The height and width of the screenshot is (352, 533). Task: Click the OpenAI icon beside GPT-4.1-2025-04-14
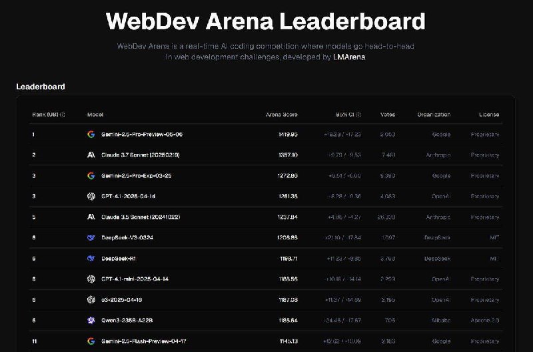pyautogui.click(x=91, y=196)
